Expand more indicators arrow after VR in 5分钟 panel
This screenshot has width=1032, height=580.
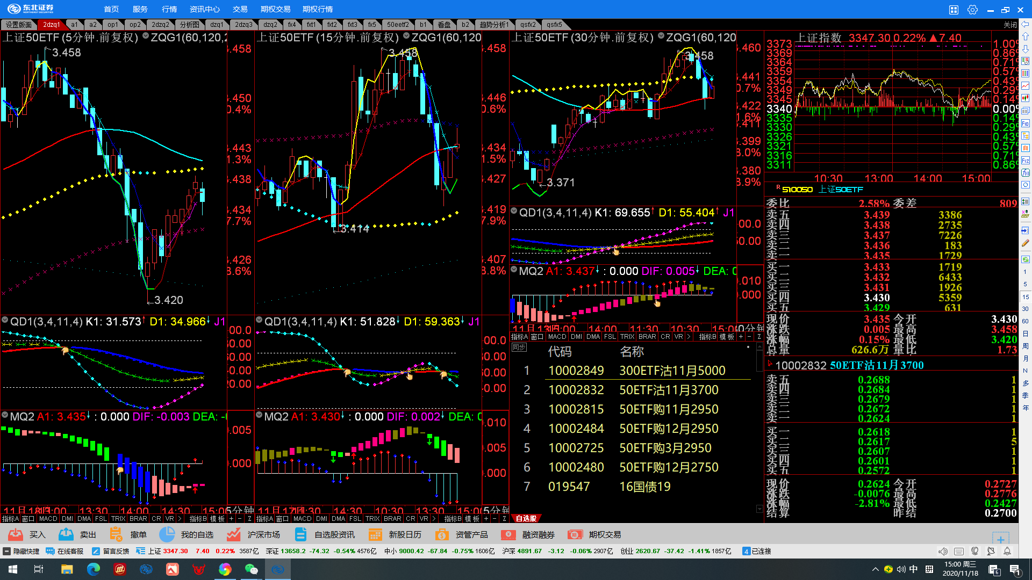pos(180,519)
